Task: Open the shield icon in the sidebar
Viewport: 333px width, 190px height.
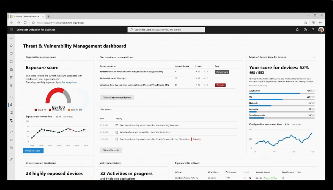Action: coord(11,54)
